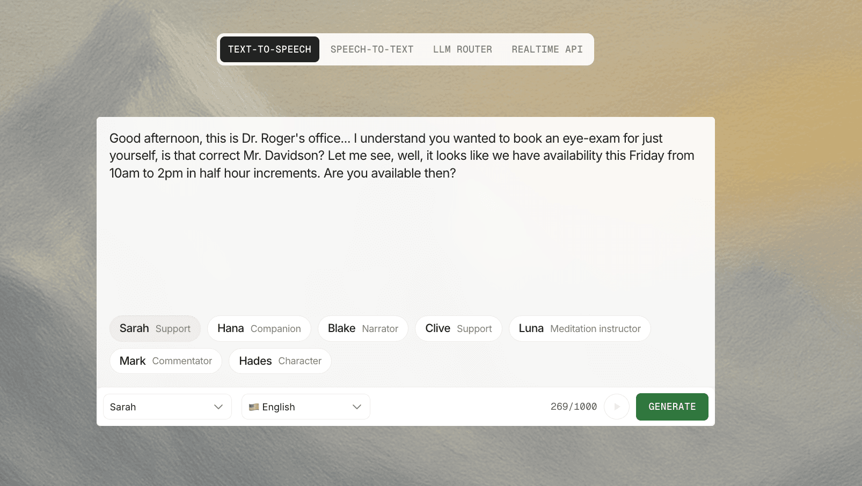
Task: Open the LLM Router tab
Action: (x=462, y=49)
